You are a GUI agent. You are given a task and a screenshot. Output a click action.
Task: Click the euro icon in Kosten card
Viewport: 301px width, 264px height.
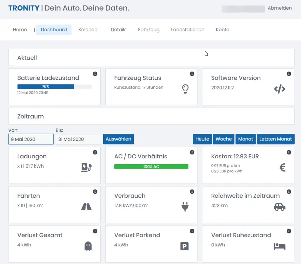click(x=282, y=167)
